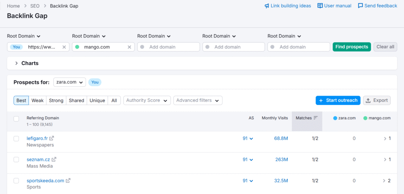
Task: Clear your own domain with X
Action: point(64,47)
